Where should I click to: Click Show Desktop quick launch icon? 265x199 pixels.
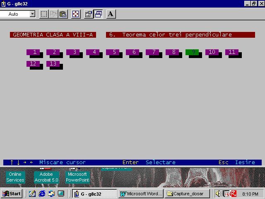[61, 194]
